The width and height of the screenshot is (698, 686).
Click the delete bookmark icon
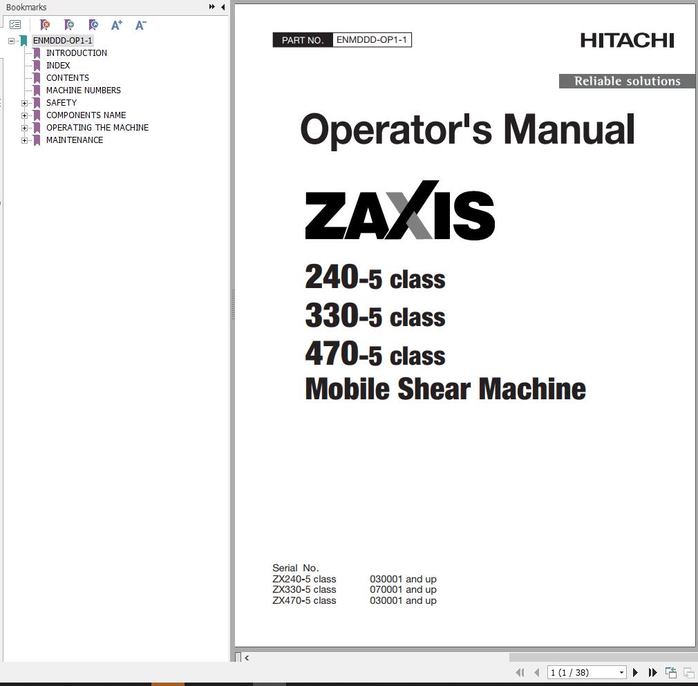point(45,25)
